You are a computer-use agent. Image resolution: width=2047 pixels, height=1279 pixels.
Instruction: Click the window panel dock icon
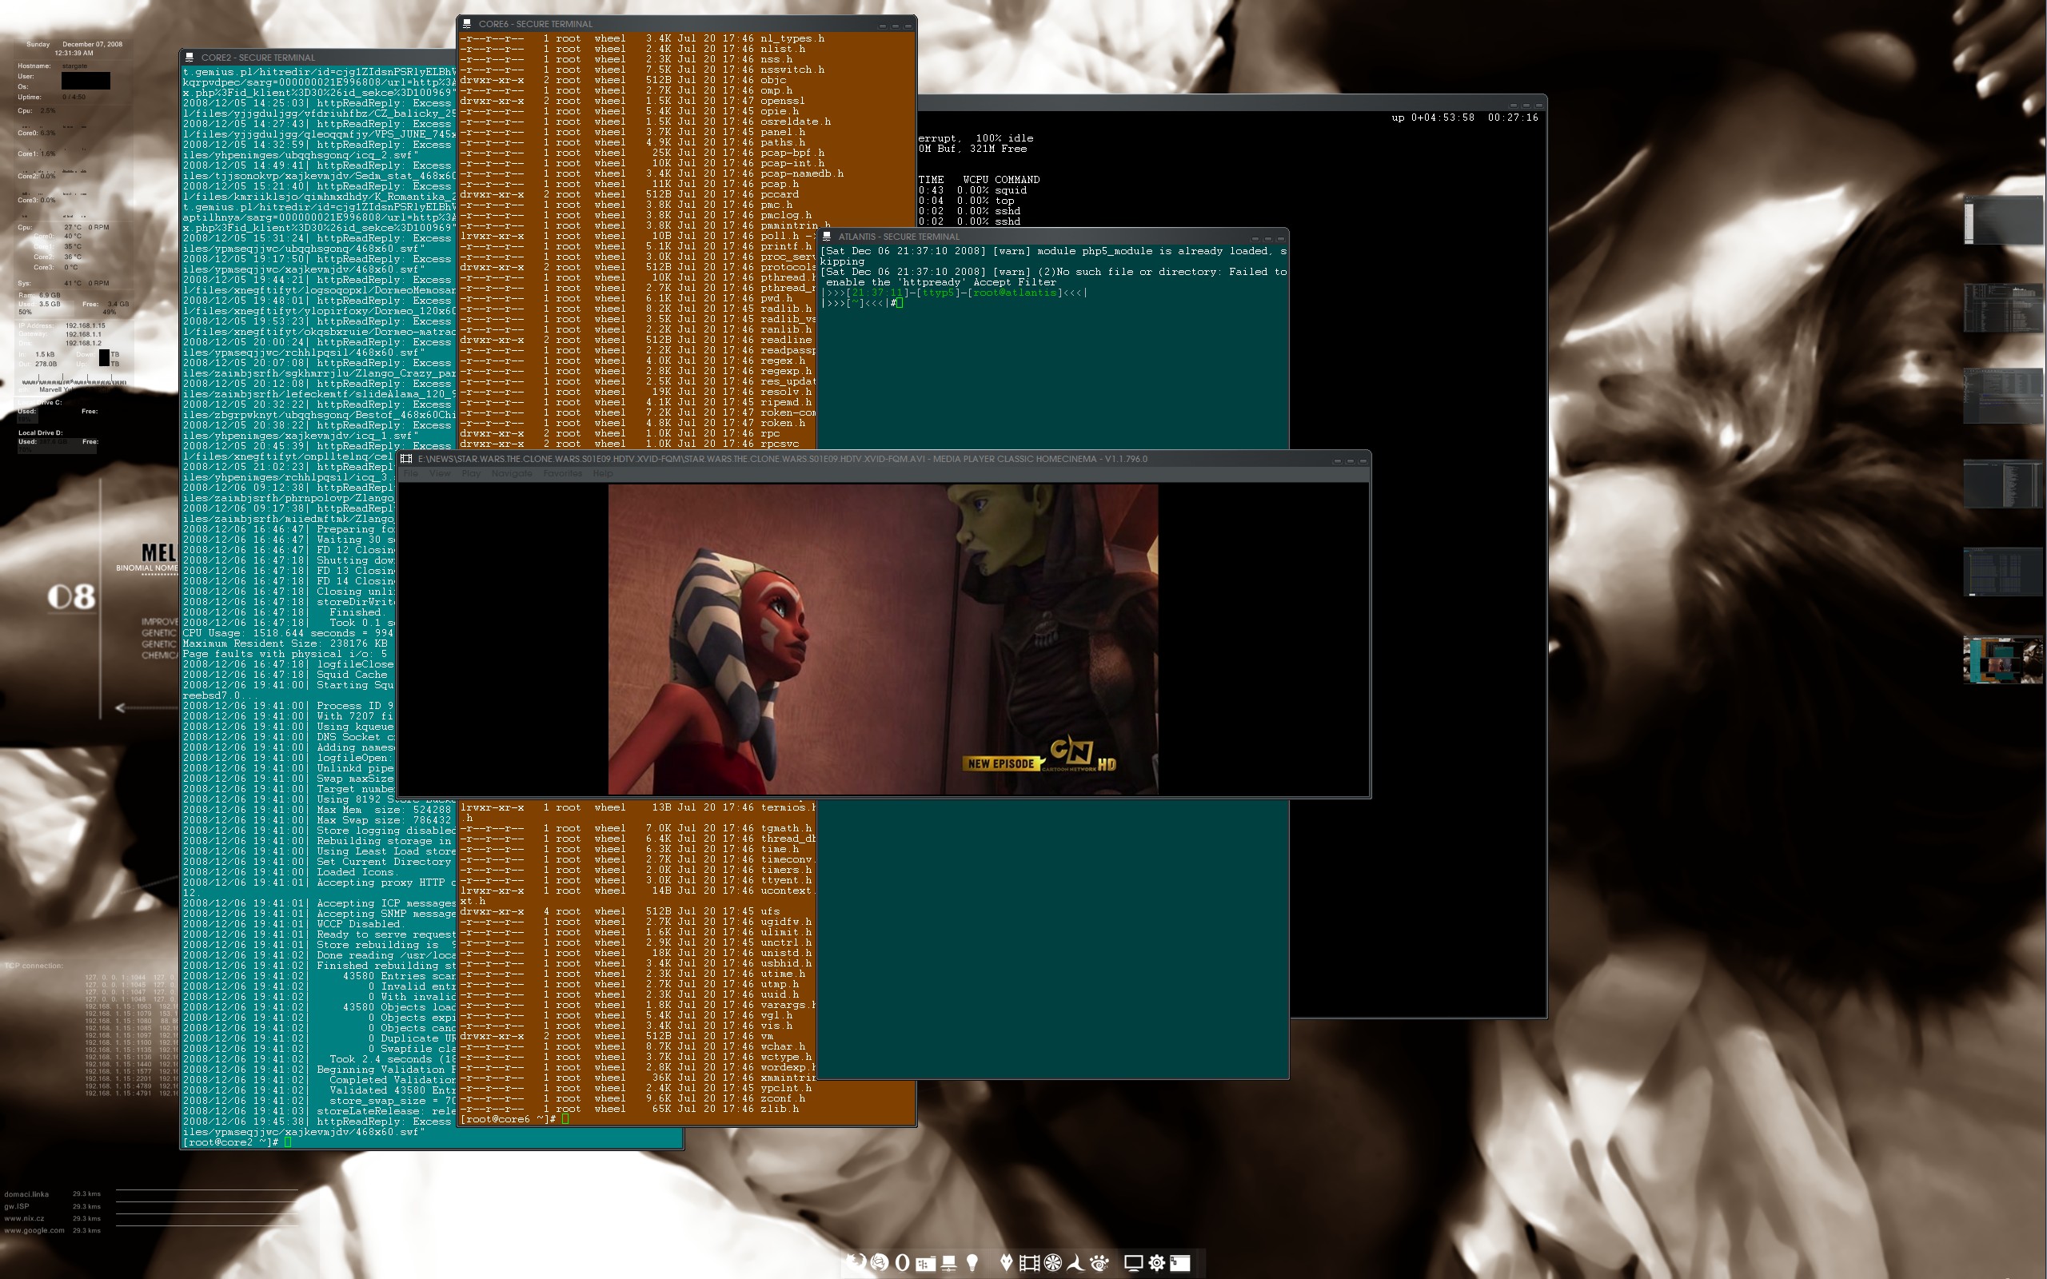[x=1180, y=1263]
